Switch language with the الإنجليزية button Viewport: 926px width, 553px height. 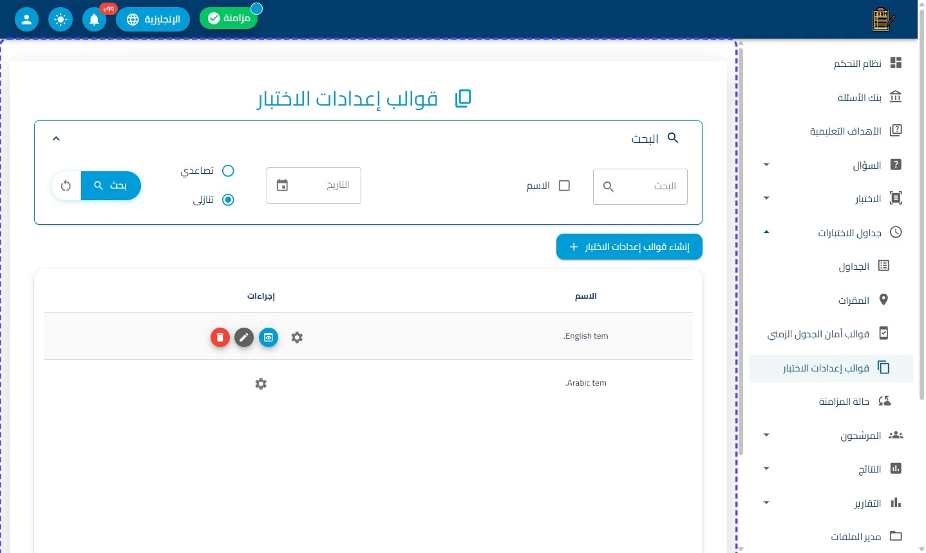pyautogui.click(x=153, y=19)
